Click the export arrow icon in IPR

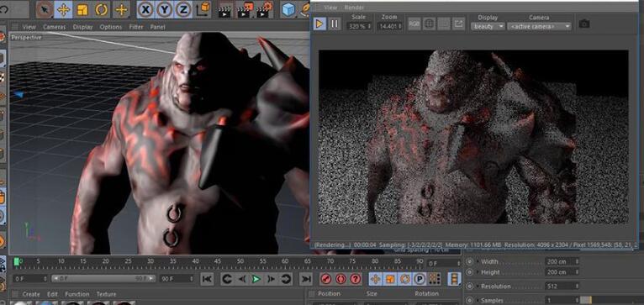[458, 24]
